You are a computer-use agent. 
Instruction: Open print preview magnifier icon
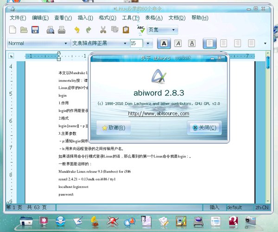(51, 30)
